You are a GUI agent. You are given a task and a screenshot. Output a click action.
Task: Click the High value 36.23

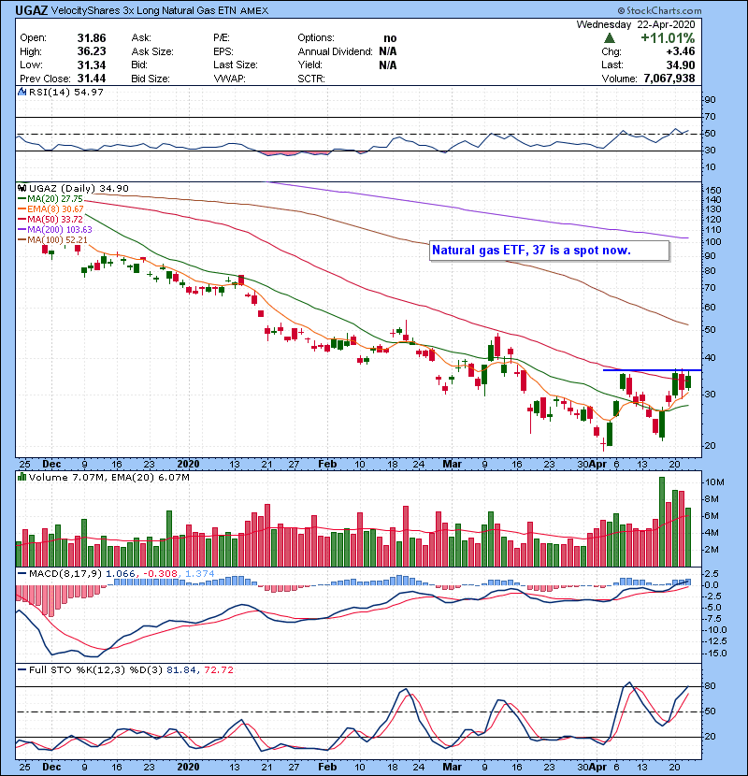point(92,51)
